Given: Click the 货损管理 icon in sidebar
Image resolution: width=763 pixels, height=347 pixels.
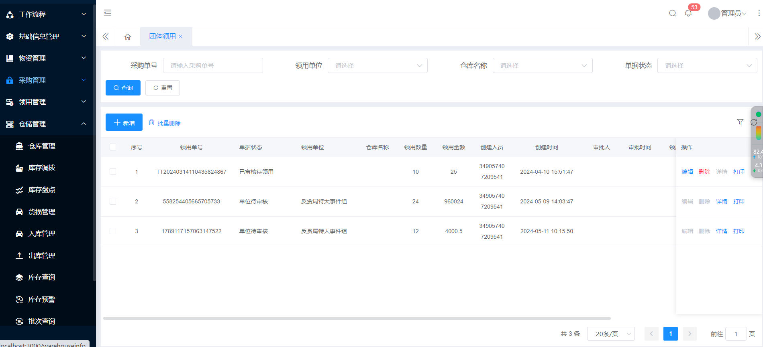Looking at the screenshot, I should 19,212.
